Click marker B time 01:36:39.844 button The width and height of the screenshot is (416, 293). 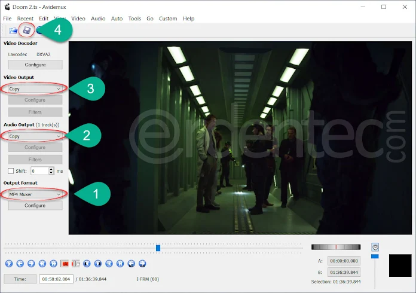[344, 272]
